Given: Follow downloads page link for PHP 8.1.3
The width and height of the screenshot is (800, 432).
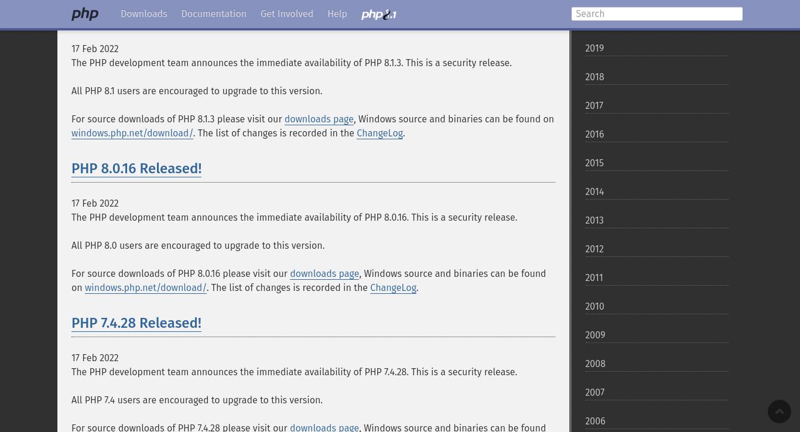Looking at the screenshot, I should pos(319,119).
